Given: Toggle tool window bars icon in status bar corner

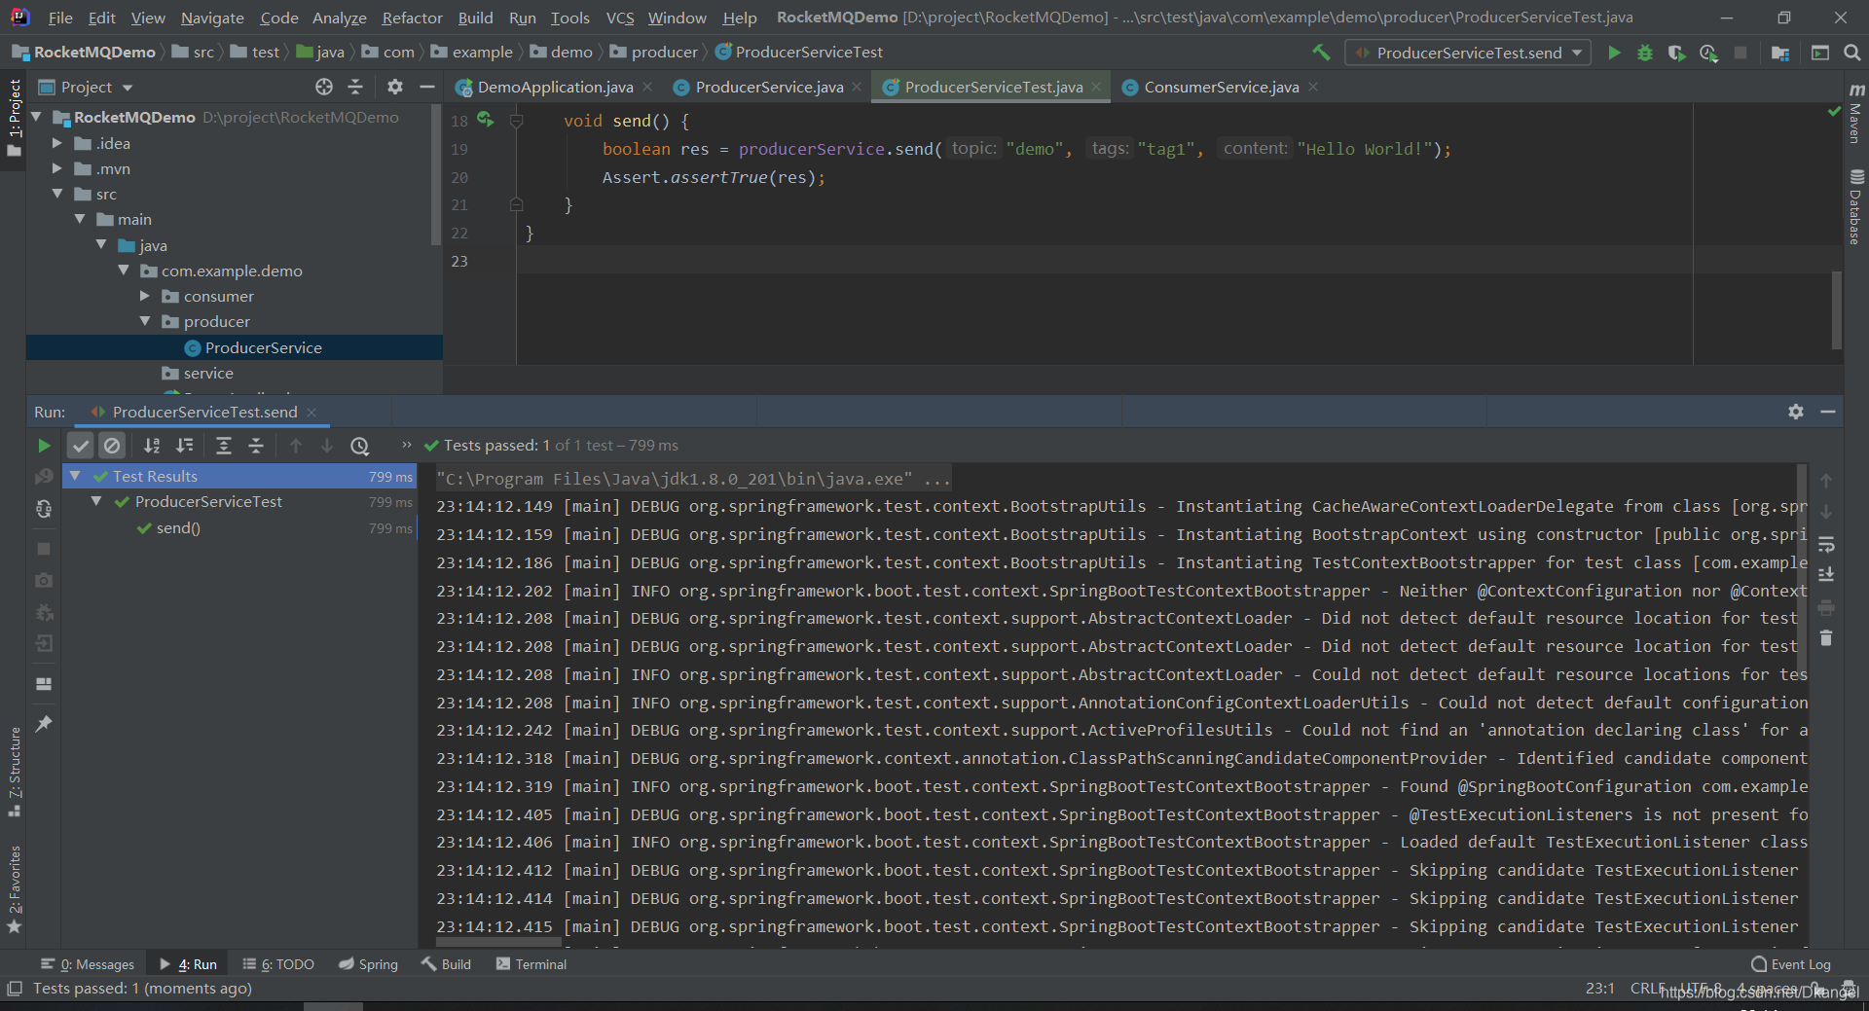Looking at the screenshot, I should 14,989.
